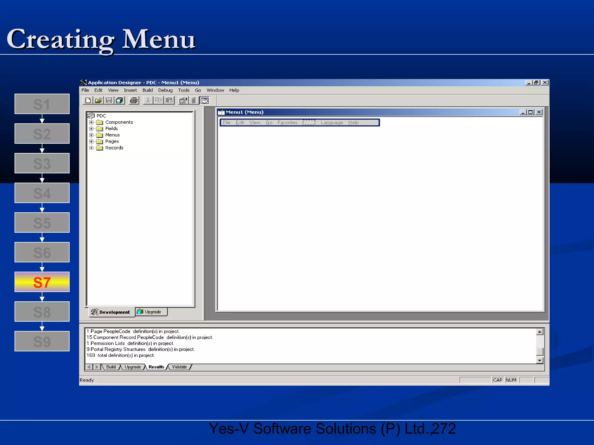The image size is (594, 445).
Task: Select the Results output tab
Action: click(156, 367)
